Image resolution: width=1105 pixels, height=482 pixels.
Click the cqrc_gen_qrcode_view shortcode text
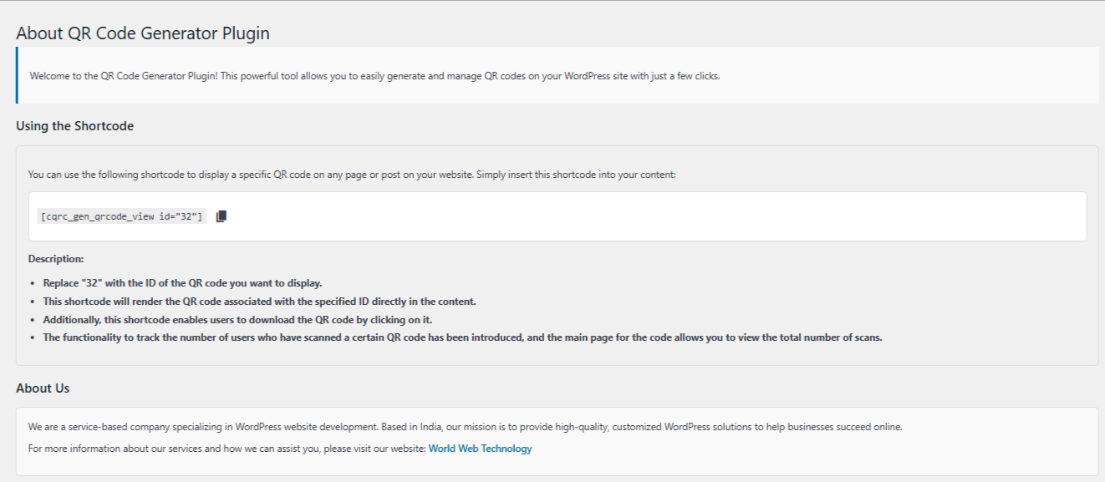click(121, 216)
